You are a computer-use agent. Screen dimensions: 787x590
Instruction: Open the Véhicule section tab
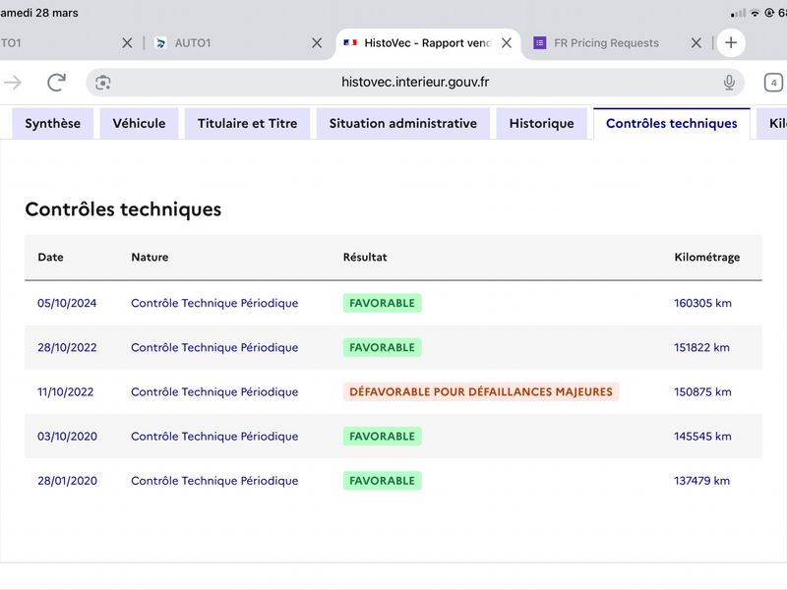139,124
